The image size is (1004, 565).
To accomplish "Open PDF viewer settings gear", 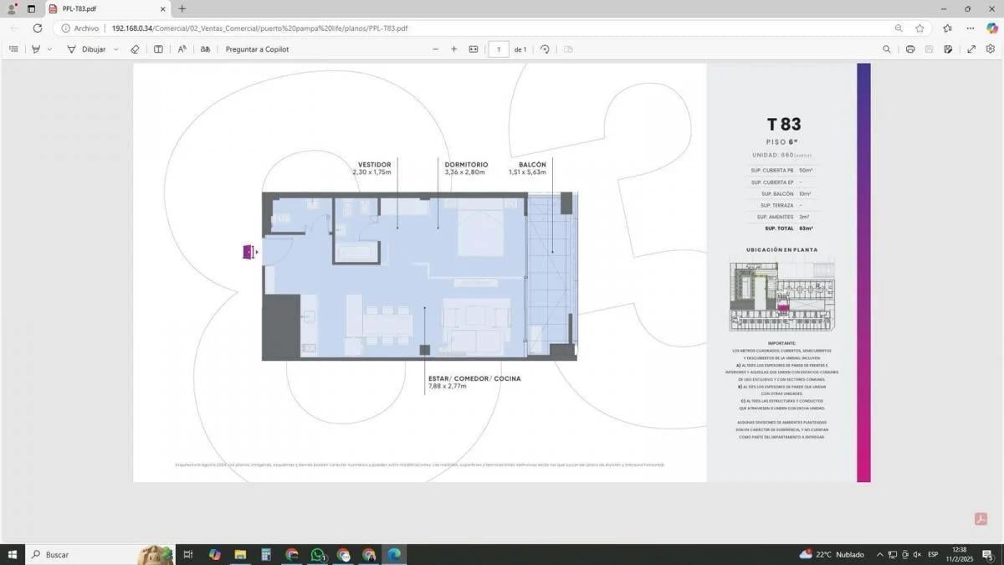I will [991, 49].
